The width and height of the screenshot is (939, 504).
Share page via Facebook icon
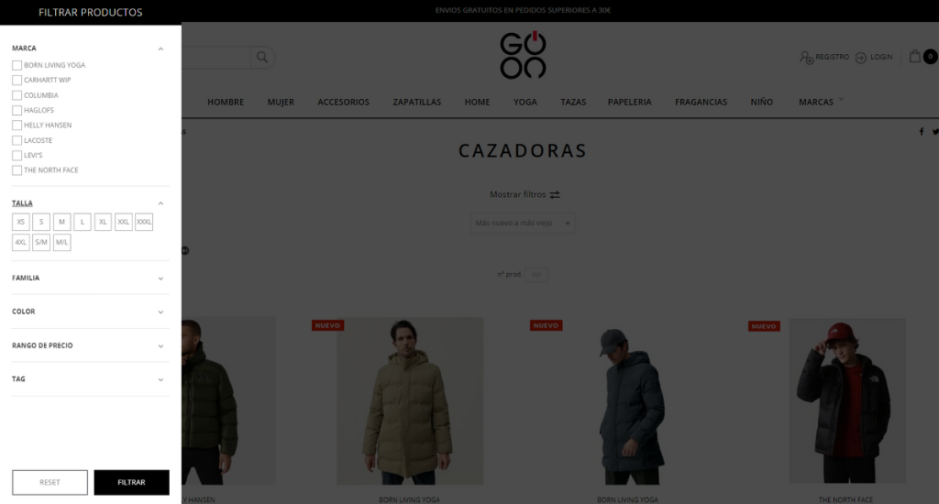pos(922,132)
